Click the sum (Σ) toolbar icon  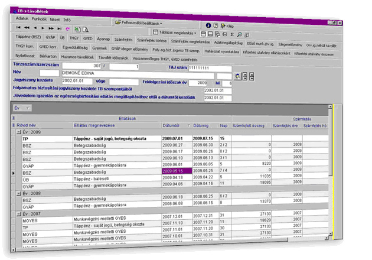232,34
